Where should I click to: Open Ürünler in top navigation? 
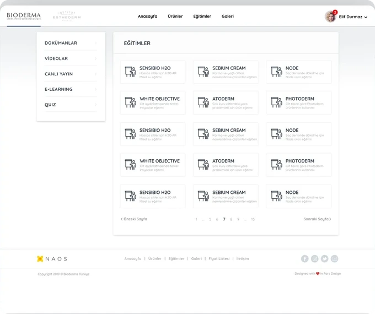(175, 16)
